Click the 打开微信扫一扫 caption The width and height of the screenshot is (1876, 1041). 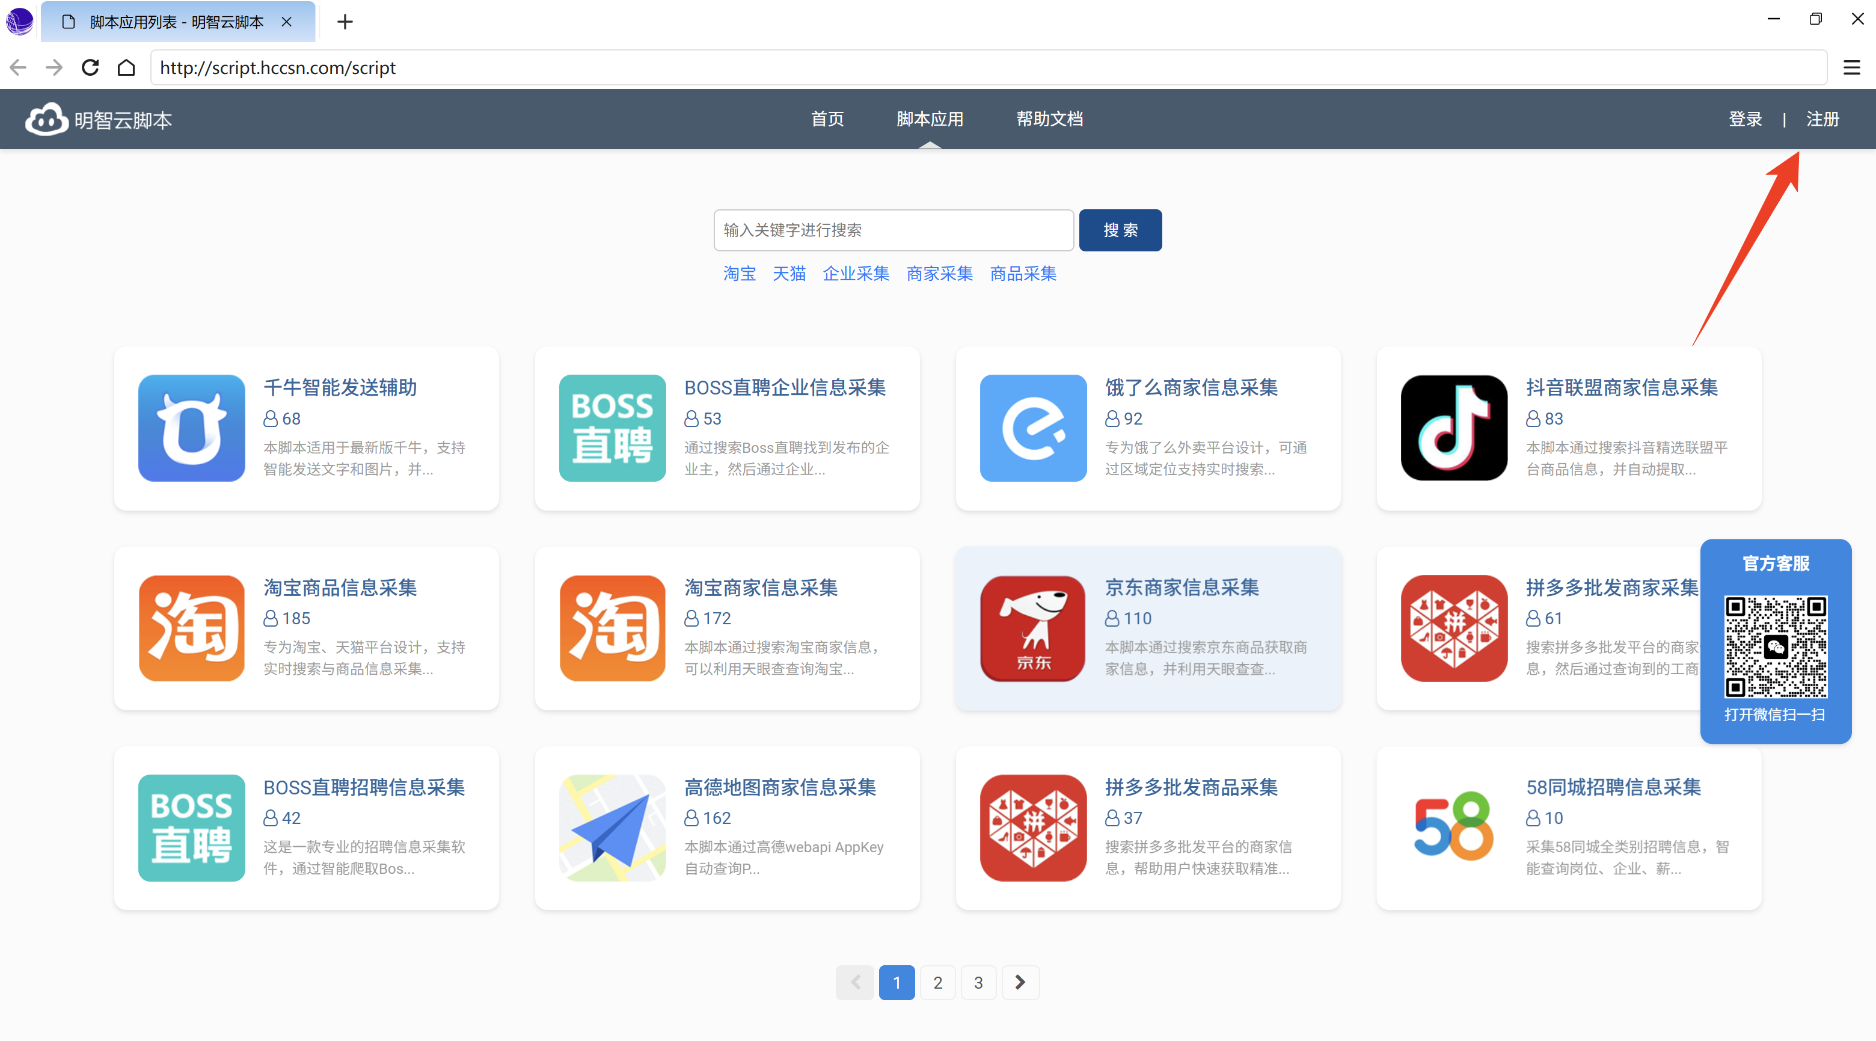point(1775,714)
